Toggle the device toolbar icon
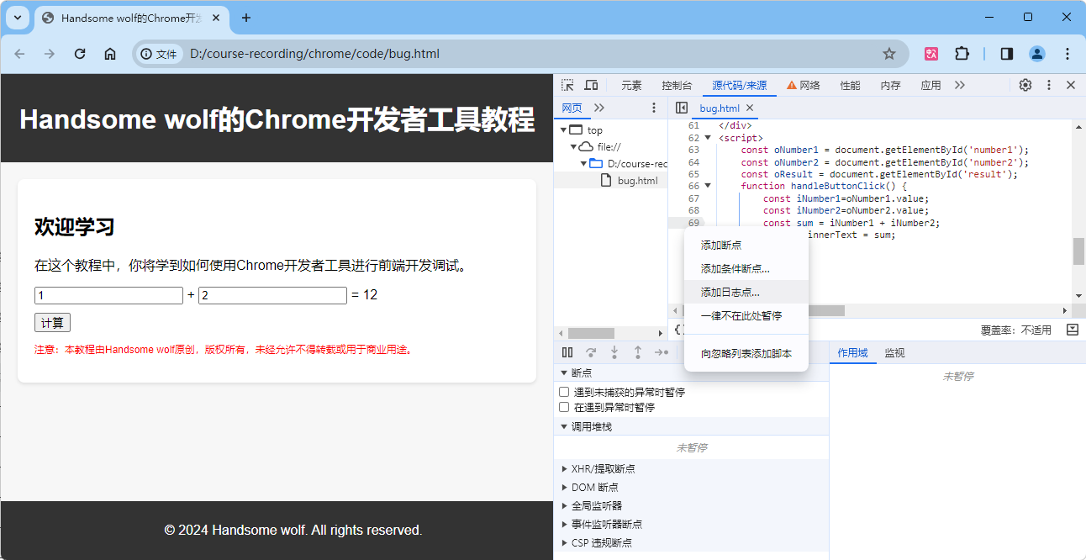Viewport: 1086px width, 560px height. 591,85
